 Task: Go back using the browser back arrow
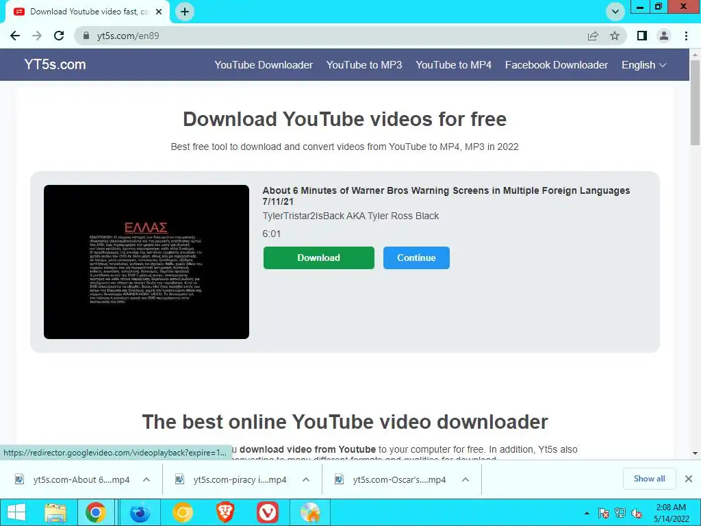(x=15, y=36)
